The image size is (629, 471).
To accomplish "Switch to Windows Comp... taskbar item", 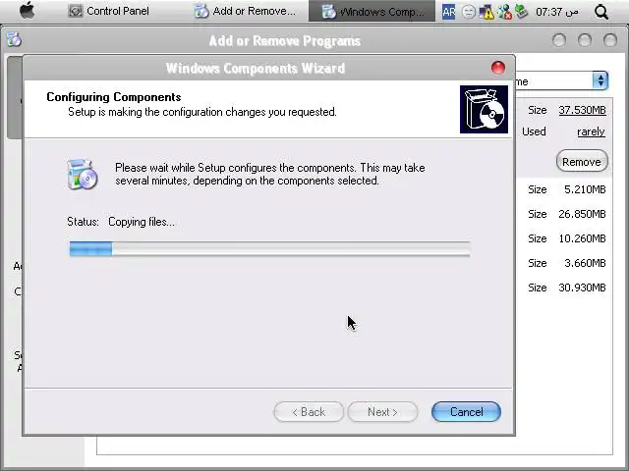I will (x=372, y=11).
